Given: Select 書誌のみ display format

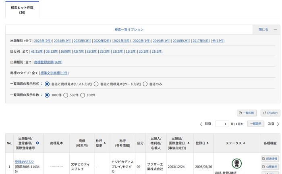Looking at the screenshot, I should [x=145, y=84].
